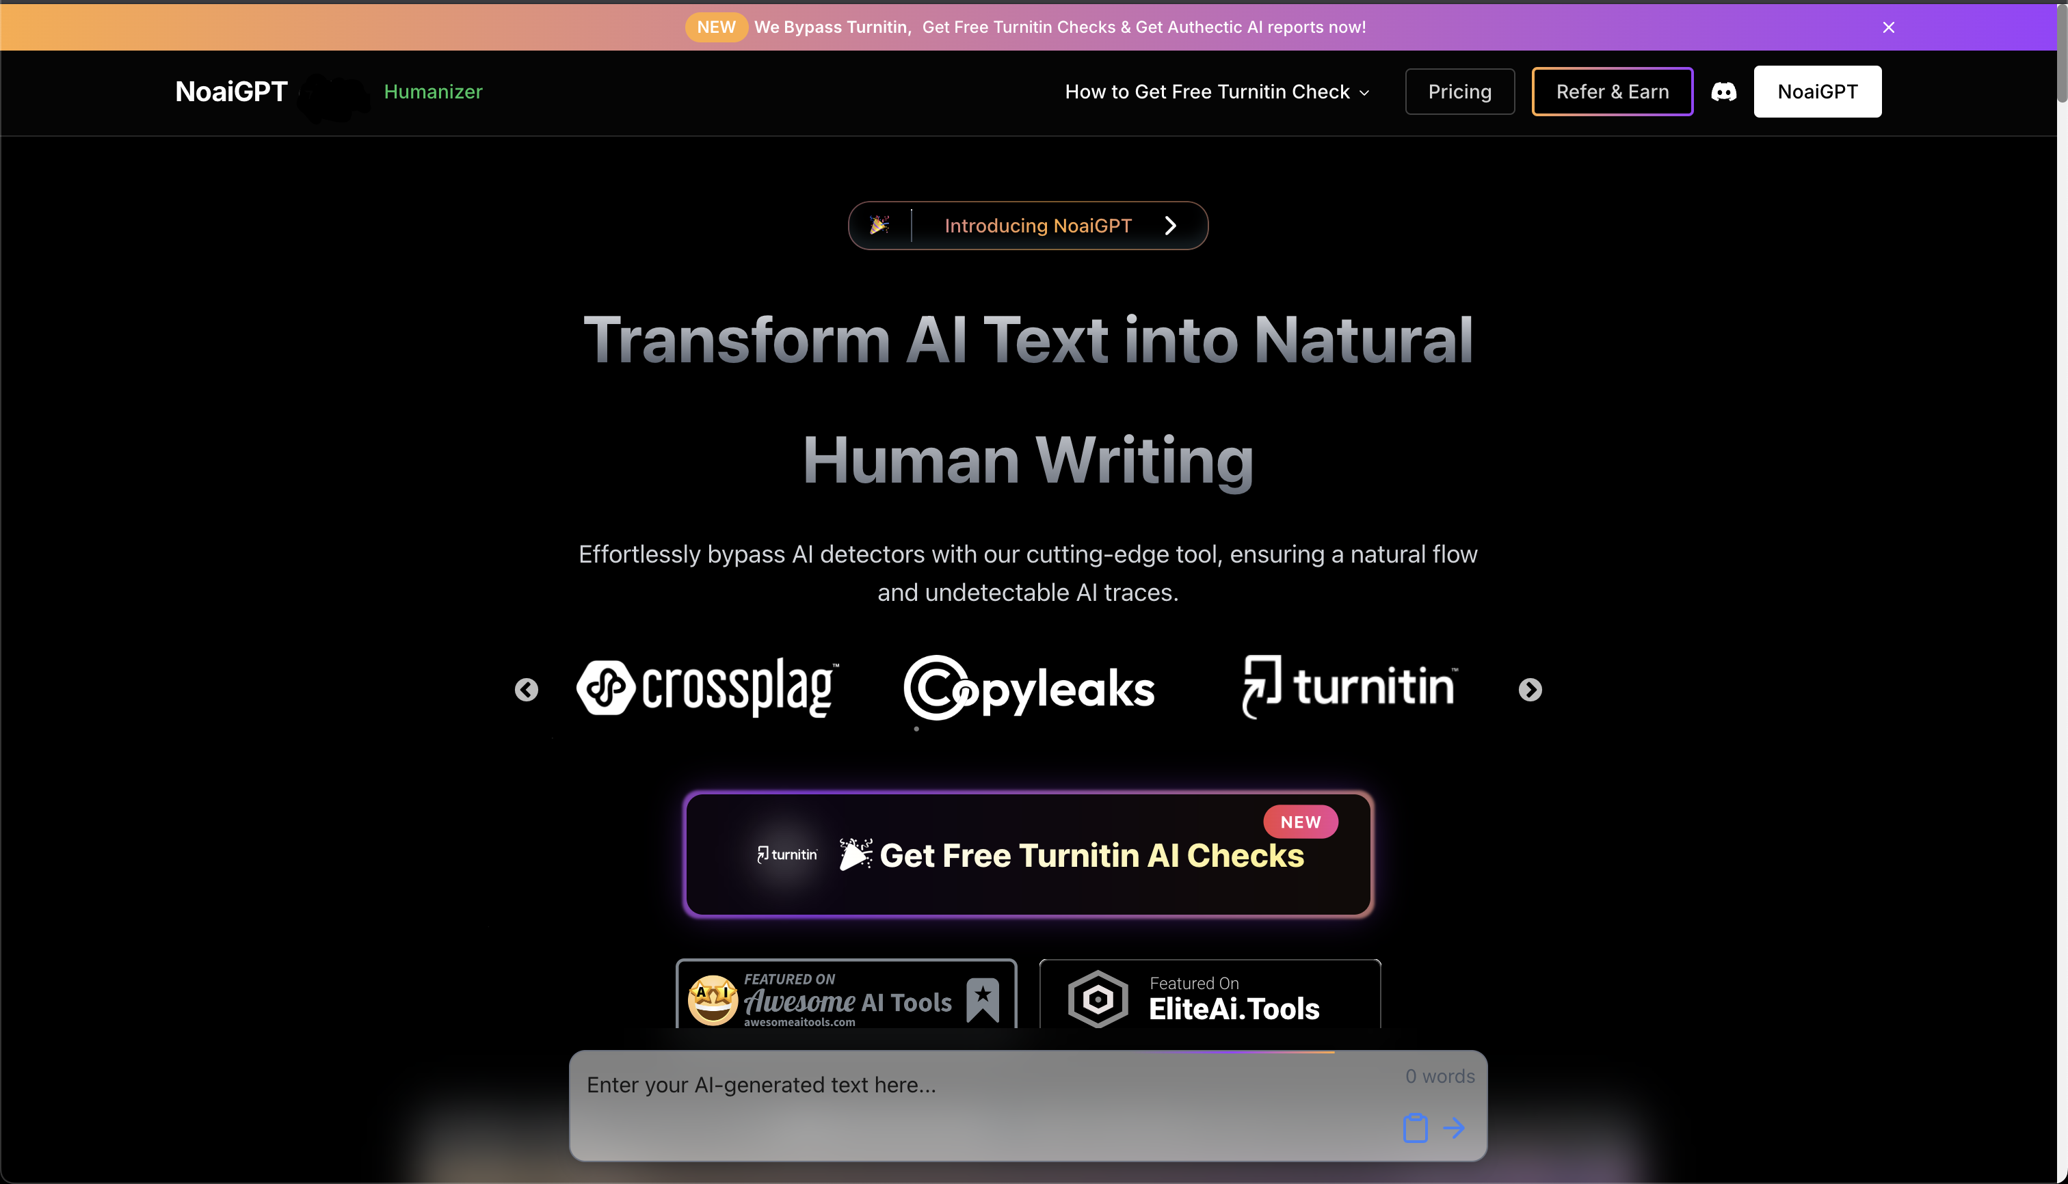The height and width of the screenshot is (1184, 2068).
Task: Dismiss the top promo banner
Action: click(x=1888, y=27)
